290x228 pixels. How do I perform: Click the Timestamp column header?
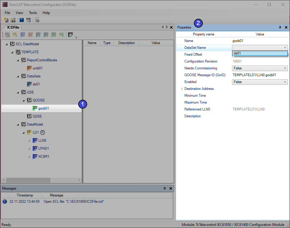pos(25,195)
